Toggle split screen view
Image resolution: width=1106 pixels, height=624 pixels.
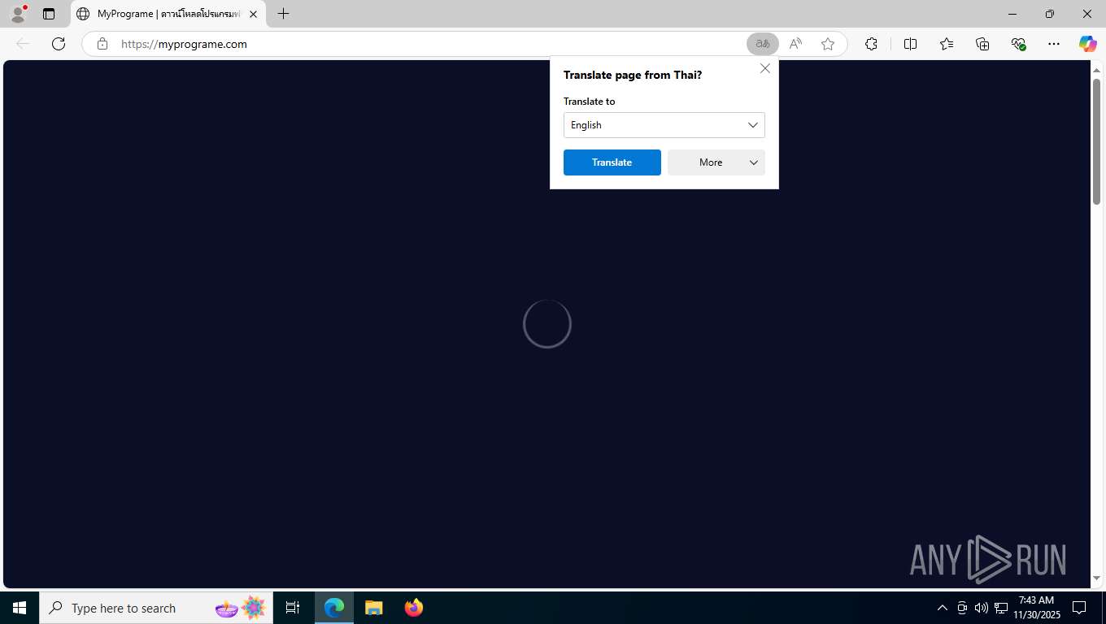click(x=910, y=44)
